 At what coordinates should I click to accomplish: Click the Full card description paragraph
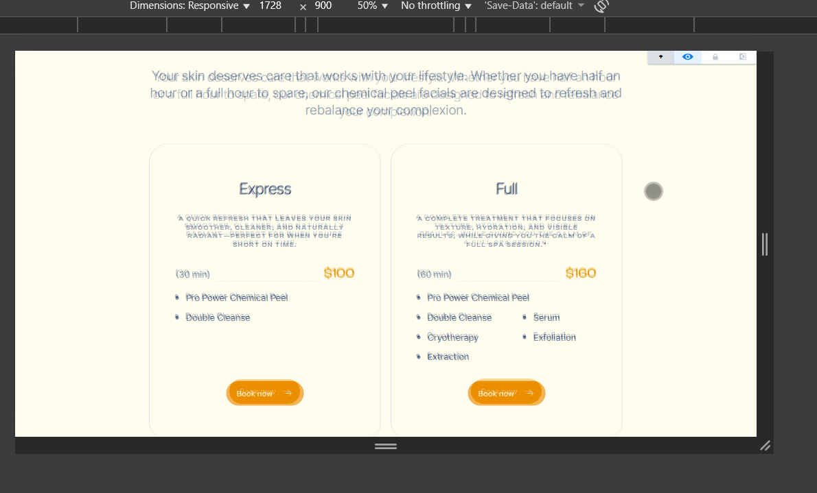pyautogui.click(x=507, y=230)
